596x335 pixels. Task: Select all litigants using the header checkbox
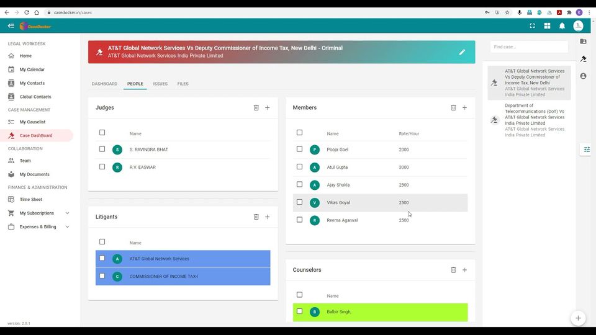[102, 241]
